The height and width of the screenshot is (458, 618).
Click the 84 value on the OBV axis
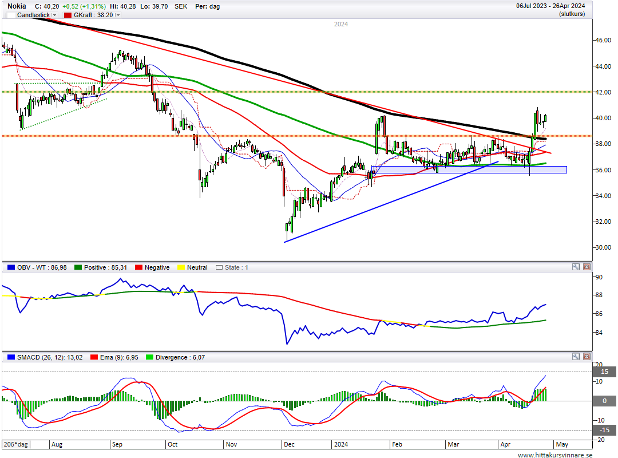(x=599, y=333)
